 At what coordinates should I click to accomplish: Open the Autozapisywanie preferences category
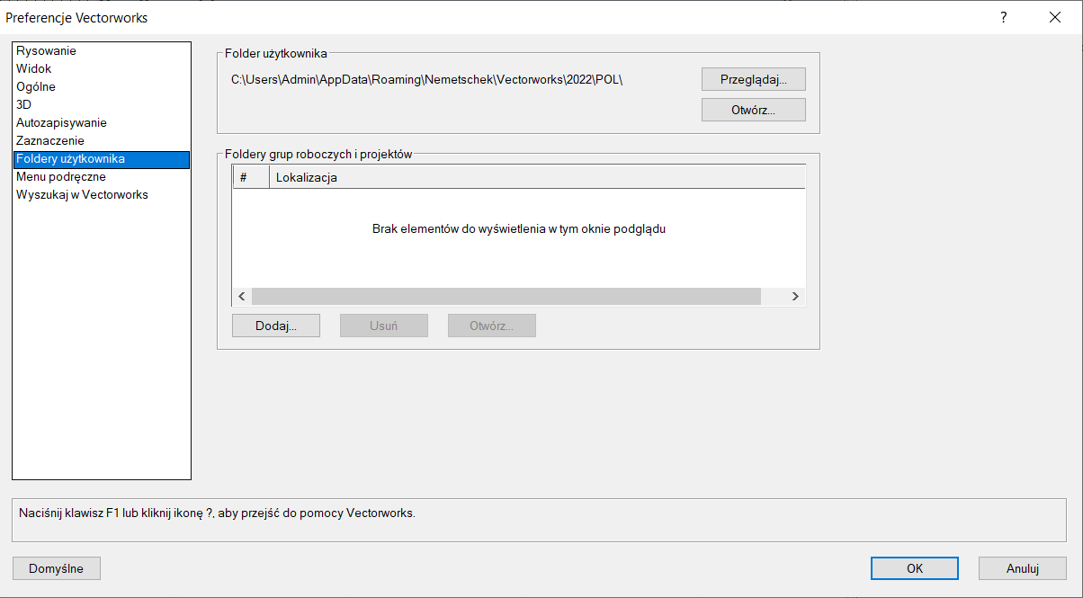[102, 123]
